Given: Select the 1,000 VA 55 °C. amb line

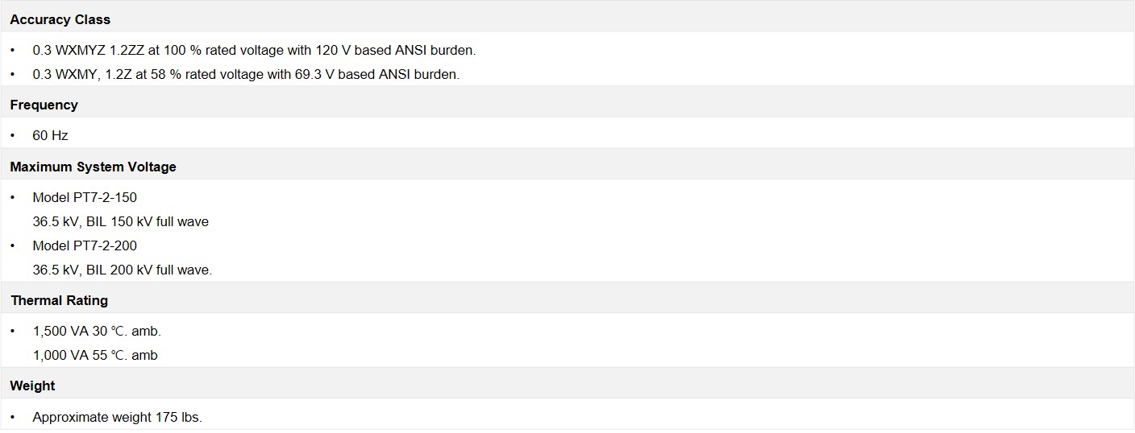Looking at the screenshot, I should click(95, 355).
